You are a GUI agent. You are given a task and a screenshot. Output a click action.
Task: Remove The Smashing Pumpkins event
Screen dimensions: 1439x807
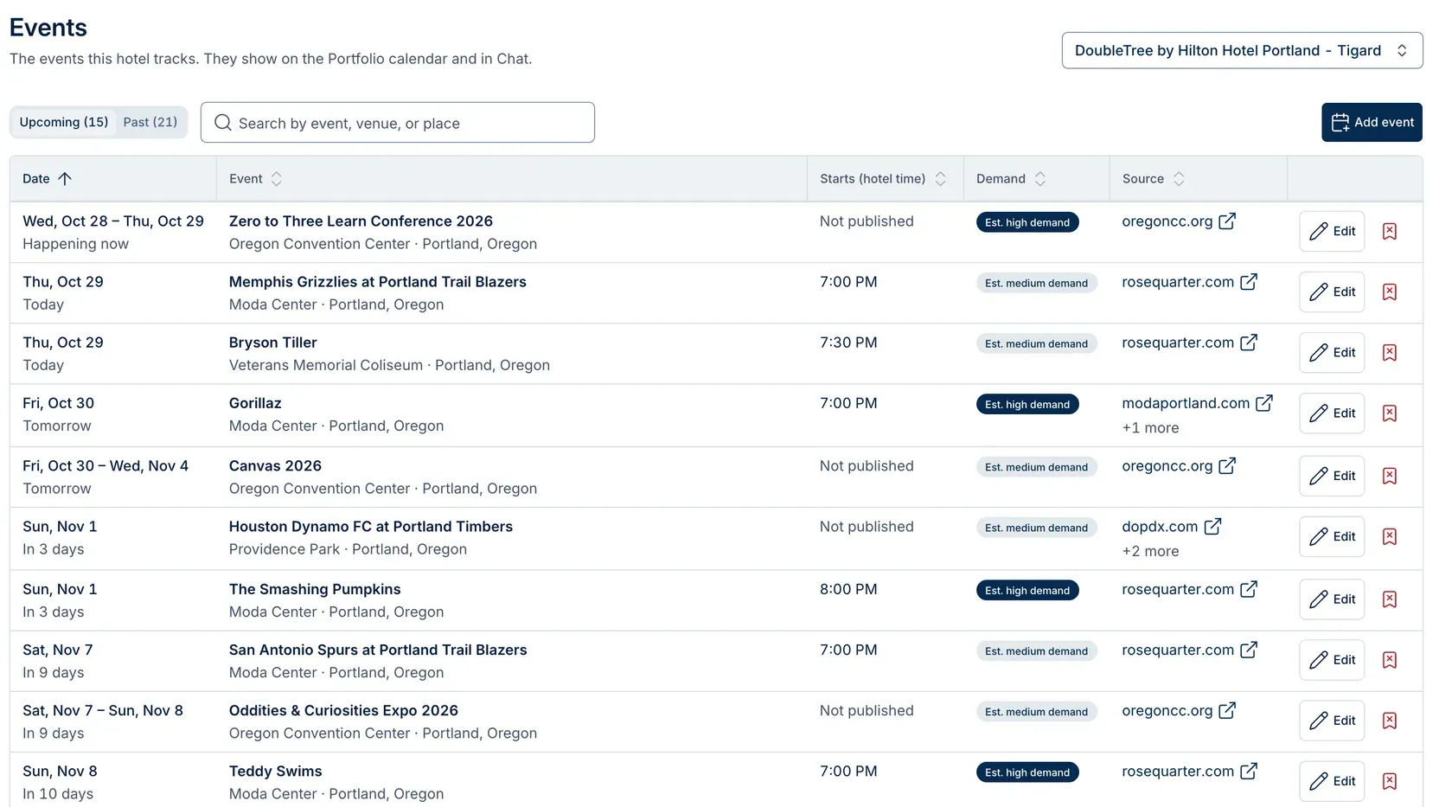click(x=1390, y=599)
